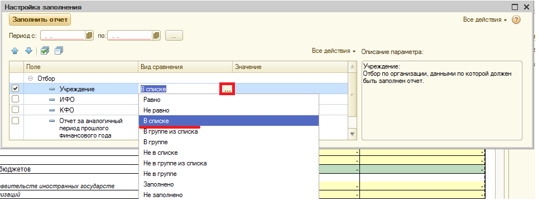538x201 pixels.
Task: Click the move up arrow icon
Action: pos(15,51)
